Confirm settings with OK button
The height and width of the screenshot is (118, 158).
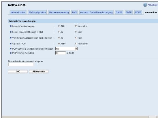pyautogui.click(x=18, y=72)
